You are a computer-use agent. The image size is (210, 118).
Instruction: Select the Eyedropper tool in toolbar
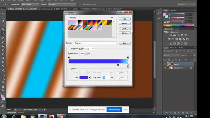coord(3,33)
